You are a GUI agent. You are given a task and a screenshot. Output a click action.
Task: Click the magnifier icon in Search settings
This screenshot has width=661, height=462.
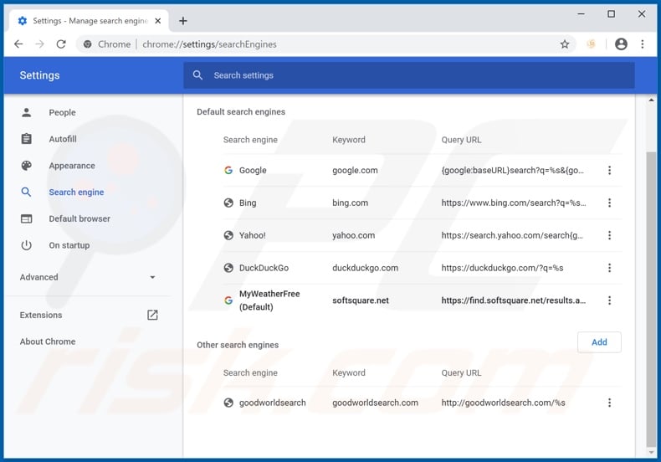(x=197, y=75)
